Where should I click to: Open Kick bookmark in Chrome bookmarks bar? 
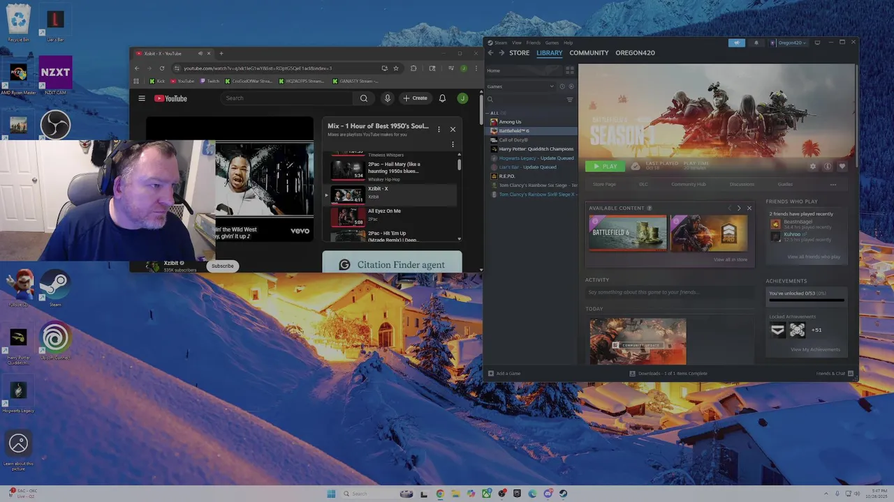pos(157,81)
